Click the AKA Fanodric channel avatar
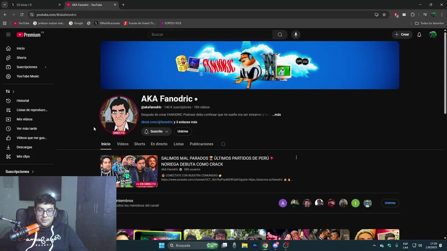The height and width of the screenshot is (251, 447). [119, 115]
